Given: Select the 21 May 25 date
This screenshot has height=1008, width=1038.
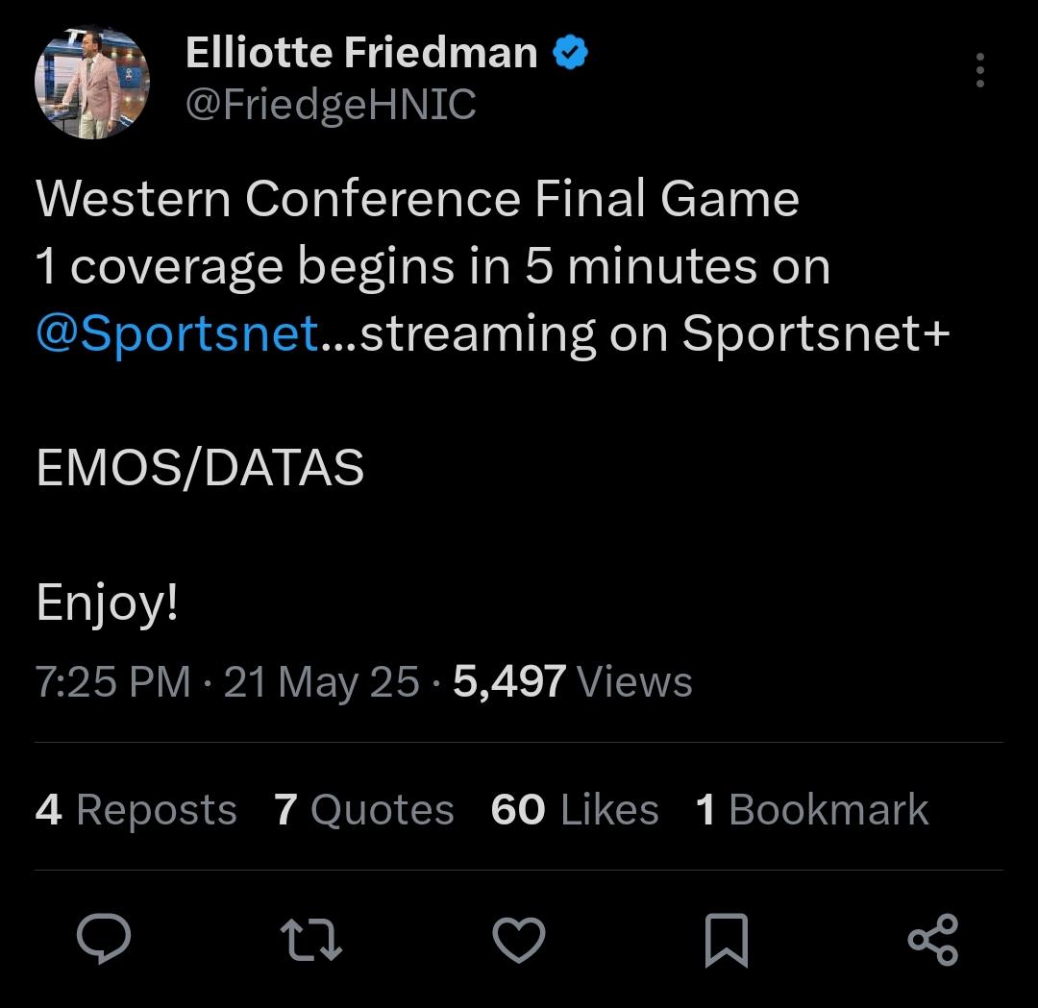Looking at the screenshot, I should click(x=322, y=681).
